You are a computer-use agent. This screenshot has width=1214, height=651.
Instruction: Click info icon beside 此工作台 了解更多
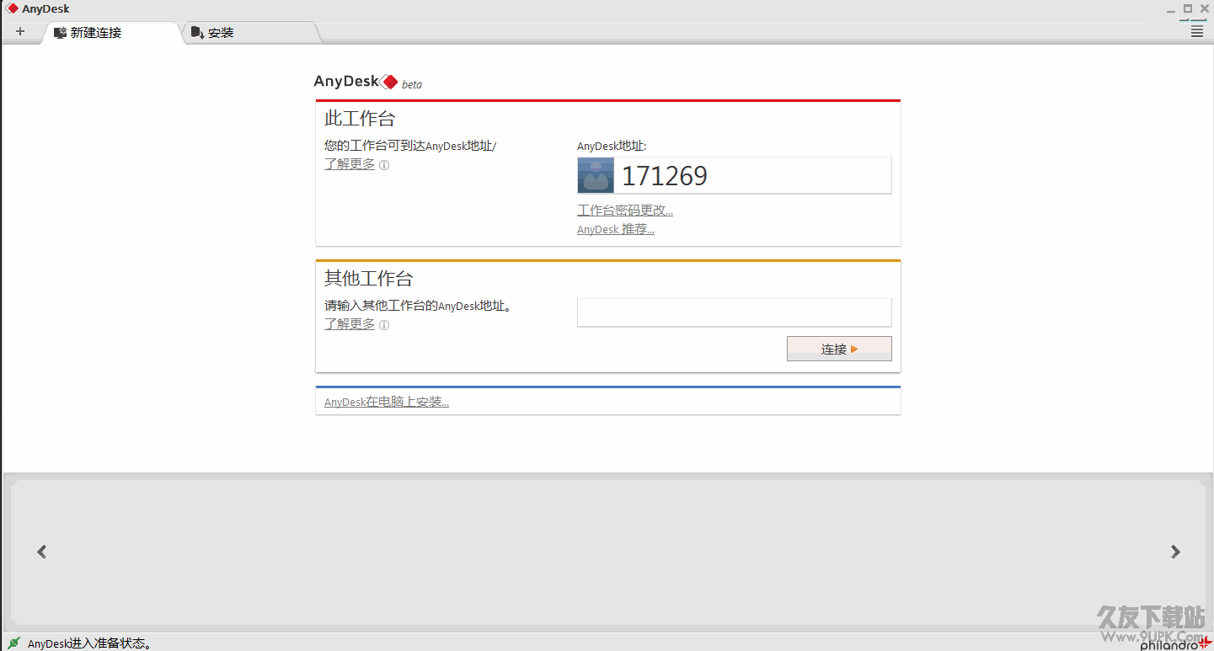(384, 165)
